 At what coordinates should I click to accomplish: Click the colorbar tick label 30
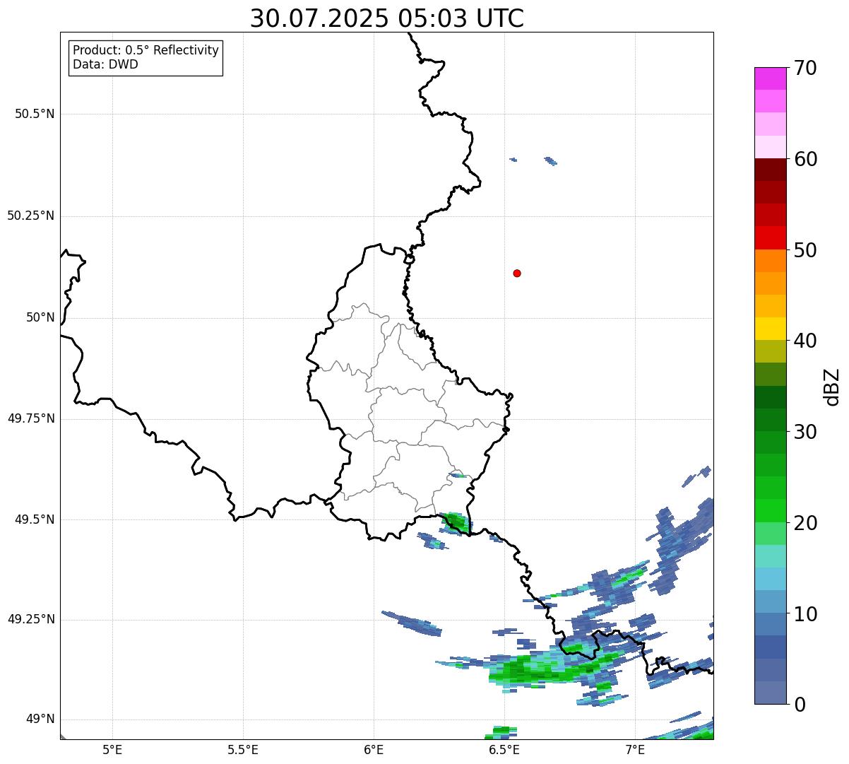click(806, 432)
